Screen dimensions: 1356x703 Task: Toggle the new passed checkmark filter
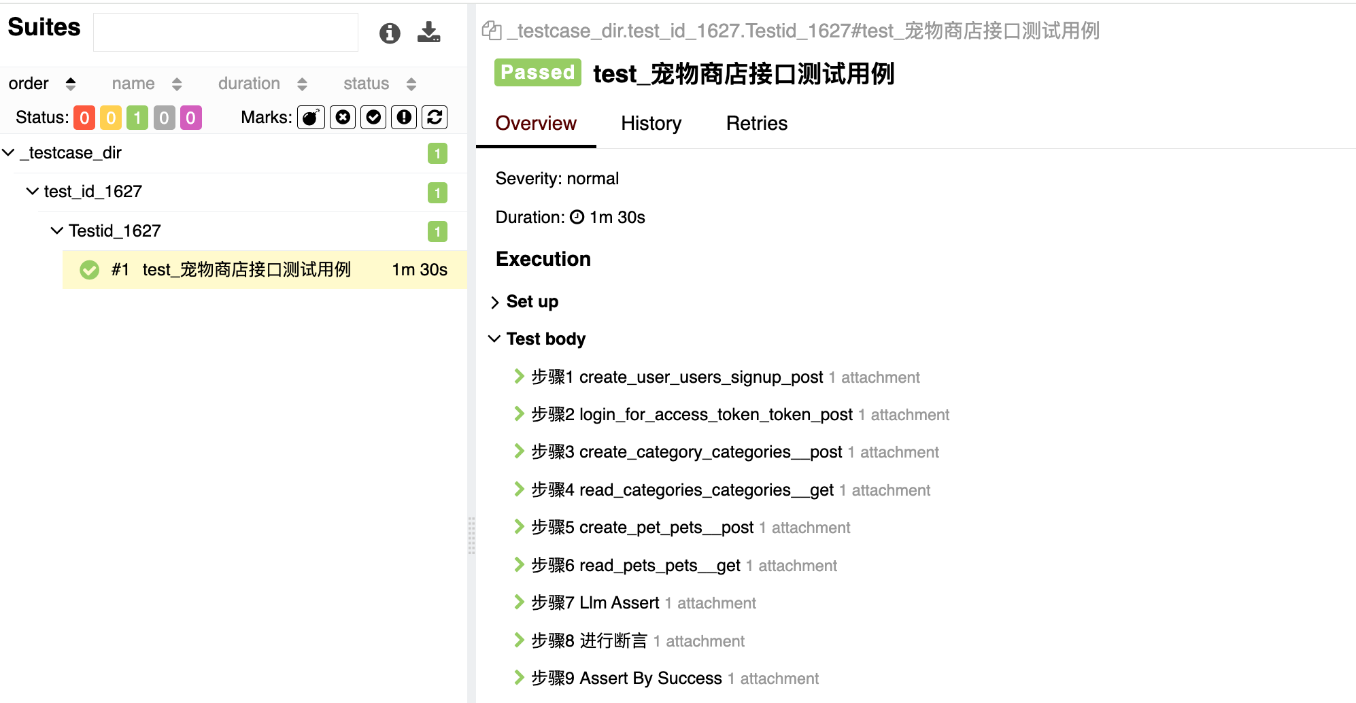pyautogui.click(x=373, y=118)
